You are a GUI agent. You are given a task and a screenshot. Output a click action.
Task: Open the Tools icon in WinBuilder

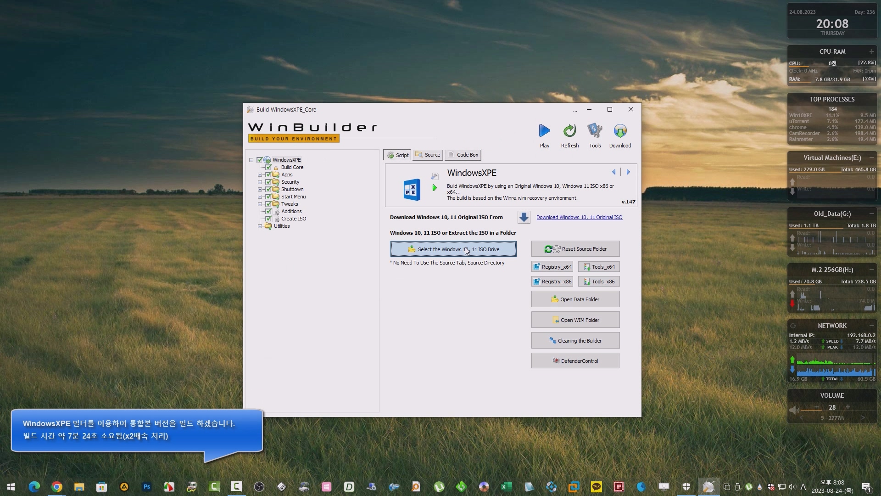595,131
